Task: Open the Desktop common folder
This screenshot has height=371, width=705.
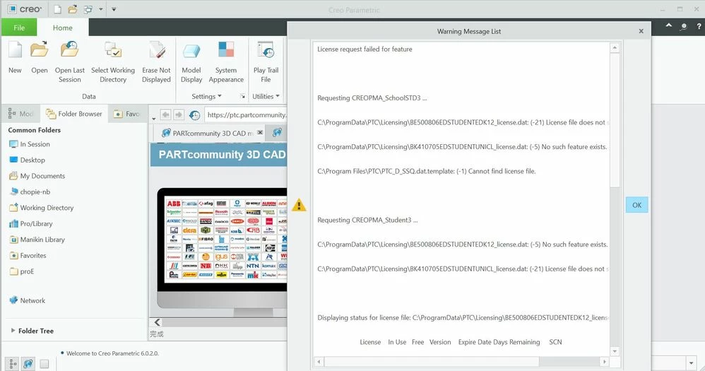Action: click(28, 160)
